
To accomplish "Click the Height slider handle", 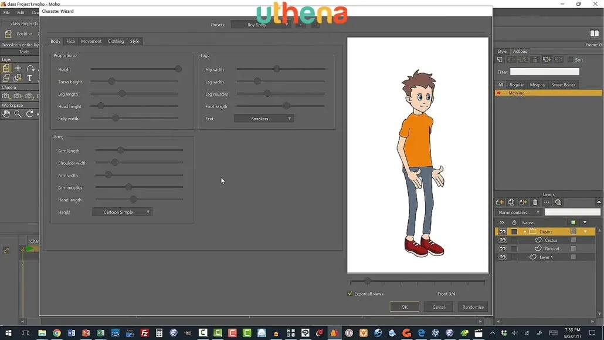I will [178, 69].
